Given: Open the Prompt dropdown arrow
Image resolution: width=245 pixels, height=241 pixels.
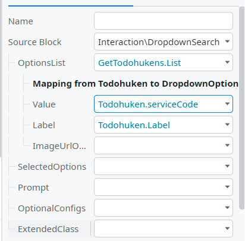Looking at the screenshot, I should (227, 187).
